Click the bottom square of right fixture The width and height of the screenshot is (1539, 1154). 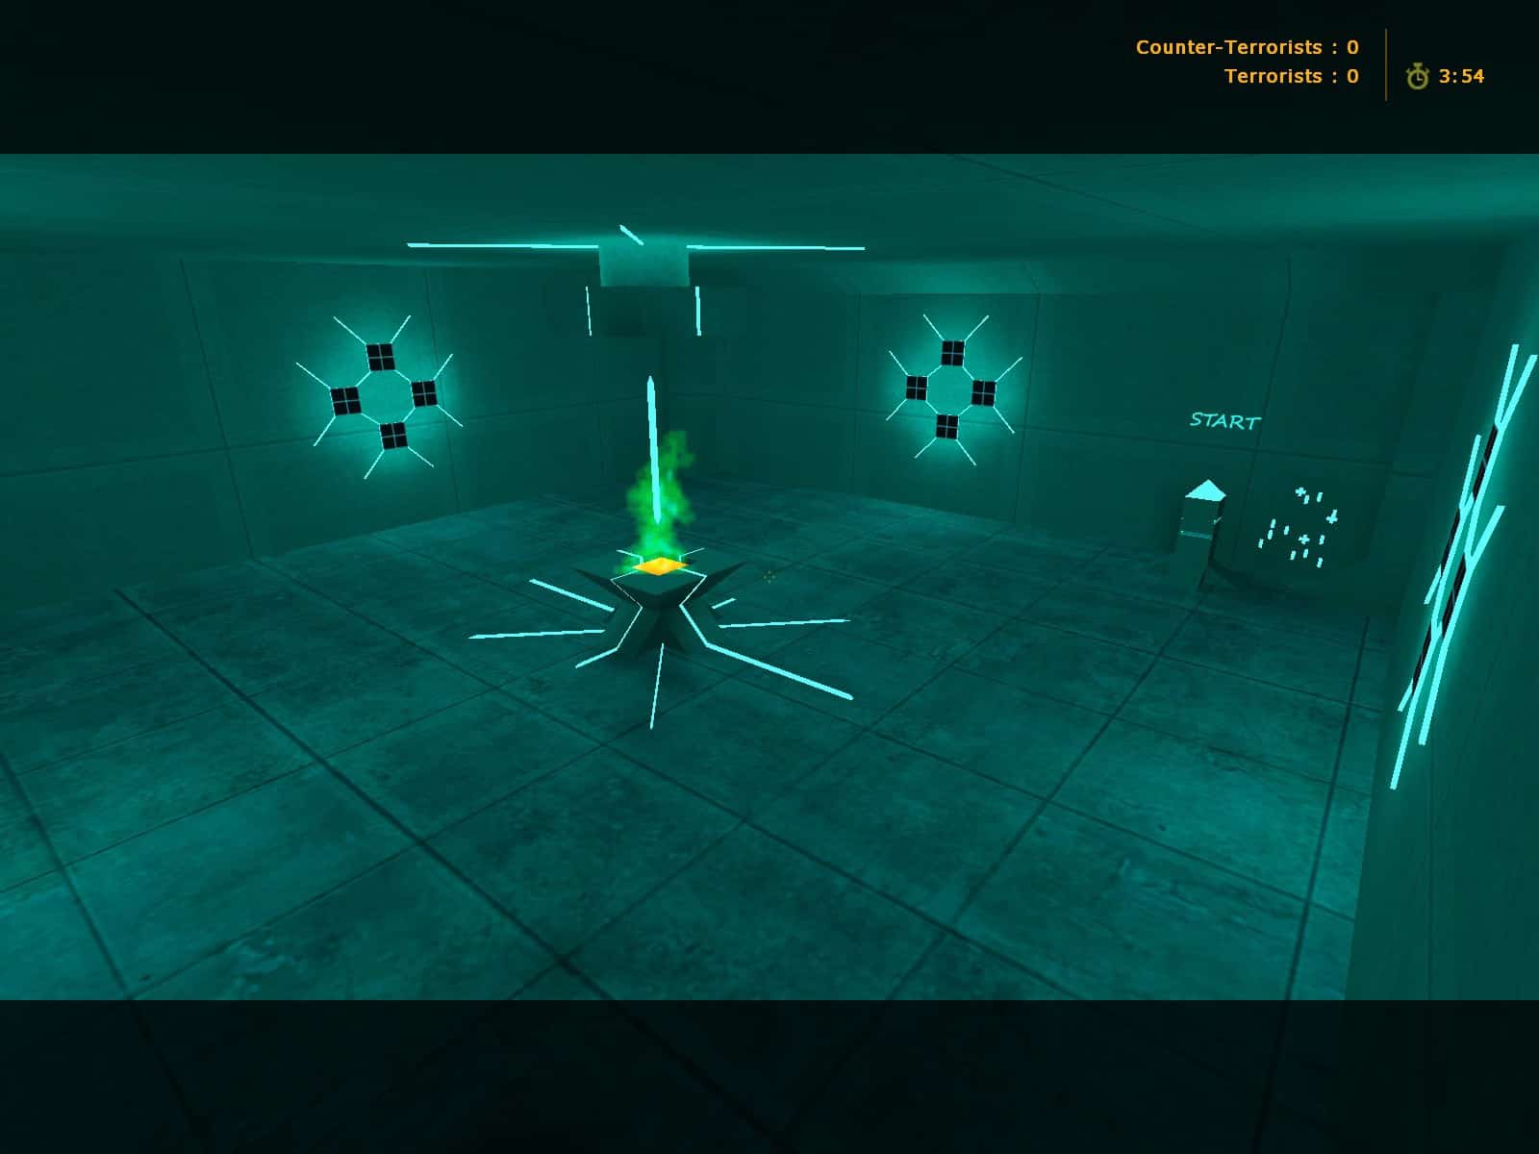point(947,426)
